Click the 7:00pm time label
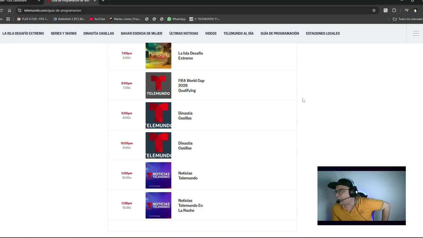The height and width of the screenshot is (238, 423). (x=127, y=53)
